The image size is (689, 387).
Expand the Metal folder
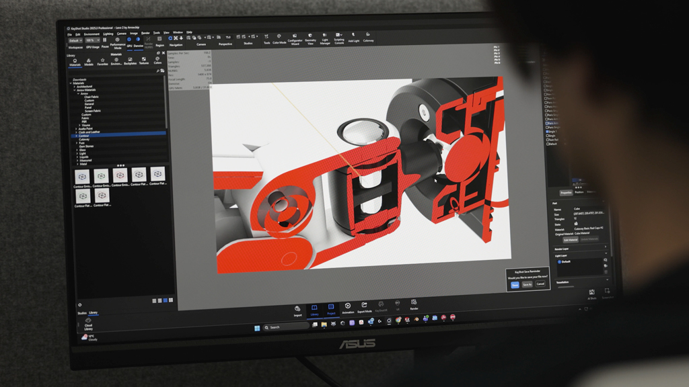(77, 164)
